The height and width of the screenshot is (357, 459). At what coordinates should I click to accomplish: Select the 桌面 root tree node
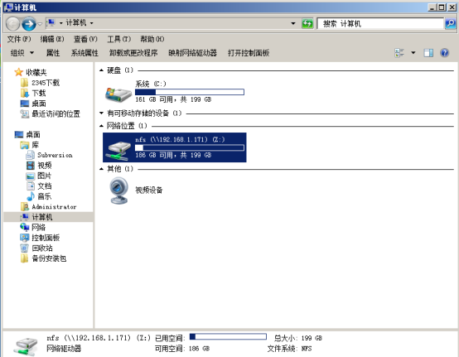point(27,135)
